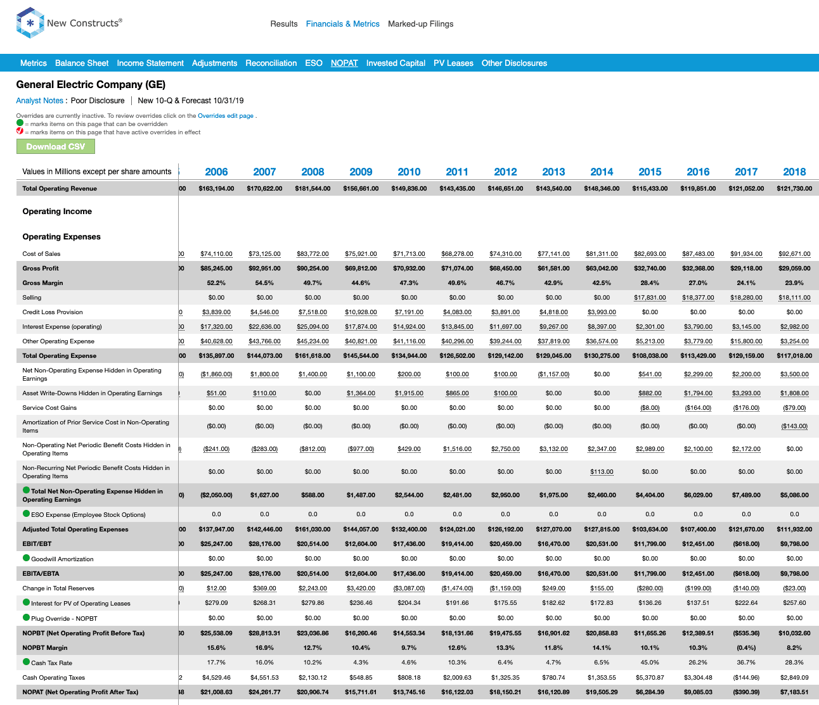The height and width of the screenshot is (705, 819).
Task: Click 2010 Change in Total Reserves ($3,087.00)
Action: [409, 588]
